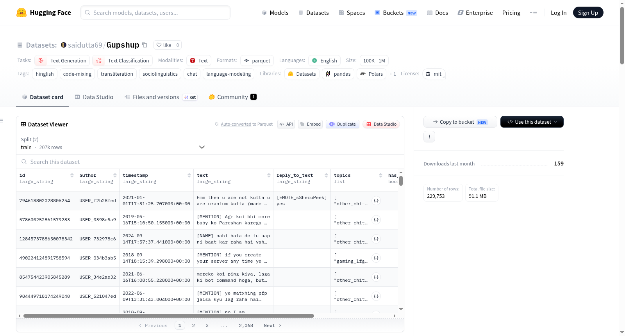
Task: Jump to page 2,068
Action: [246, 325]
